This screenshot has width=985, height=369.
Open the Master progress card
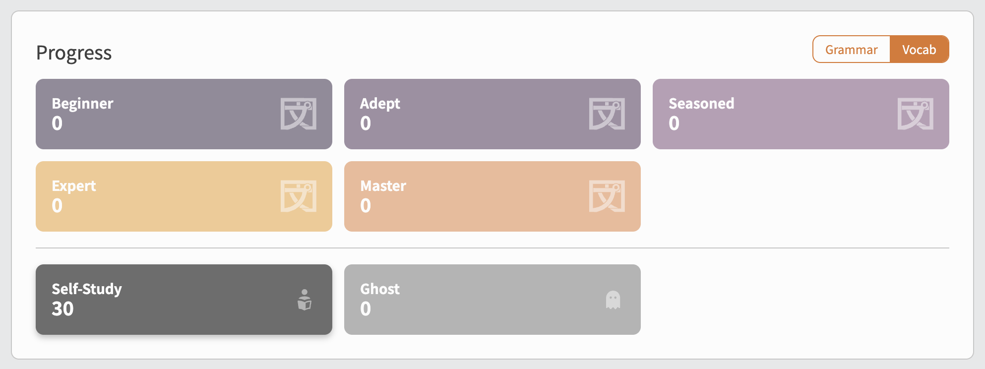(x=492, y=196)
